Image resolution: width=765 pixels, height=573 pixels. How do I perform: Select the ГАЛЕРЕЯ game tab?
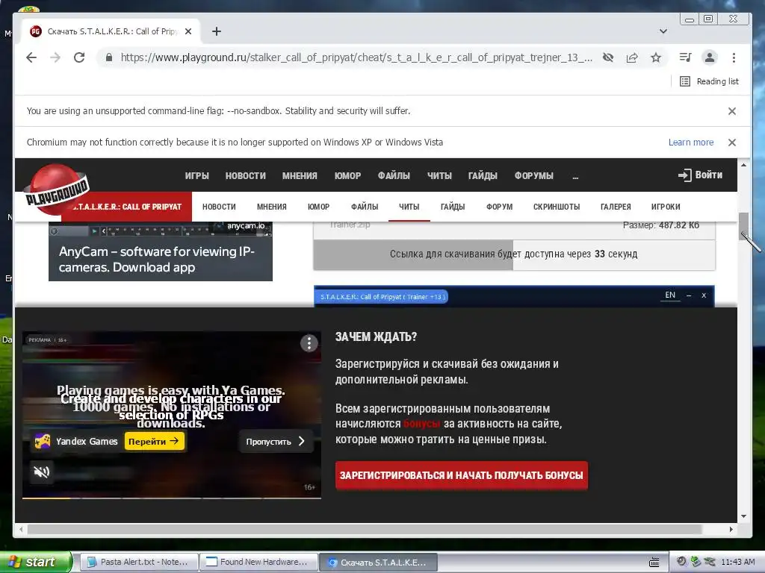point(616,207)
